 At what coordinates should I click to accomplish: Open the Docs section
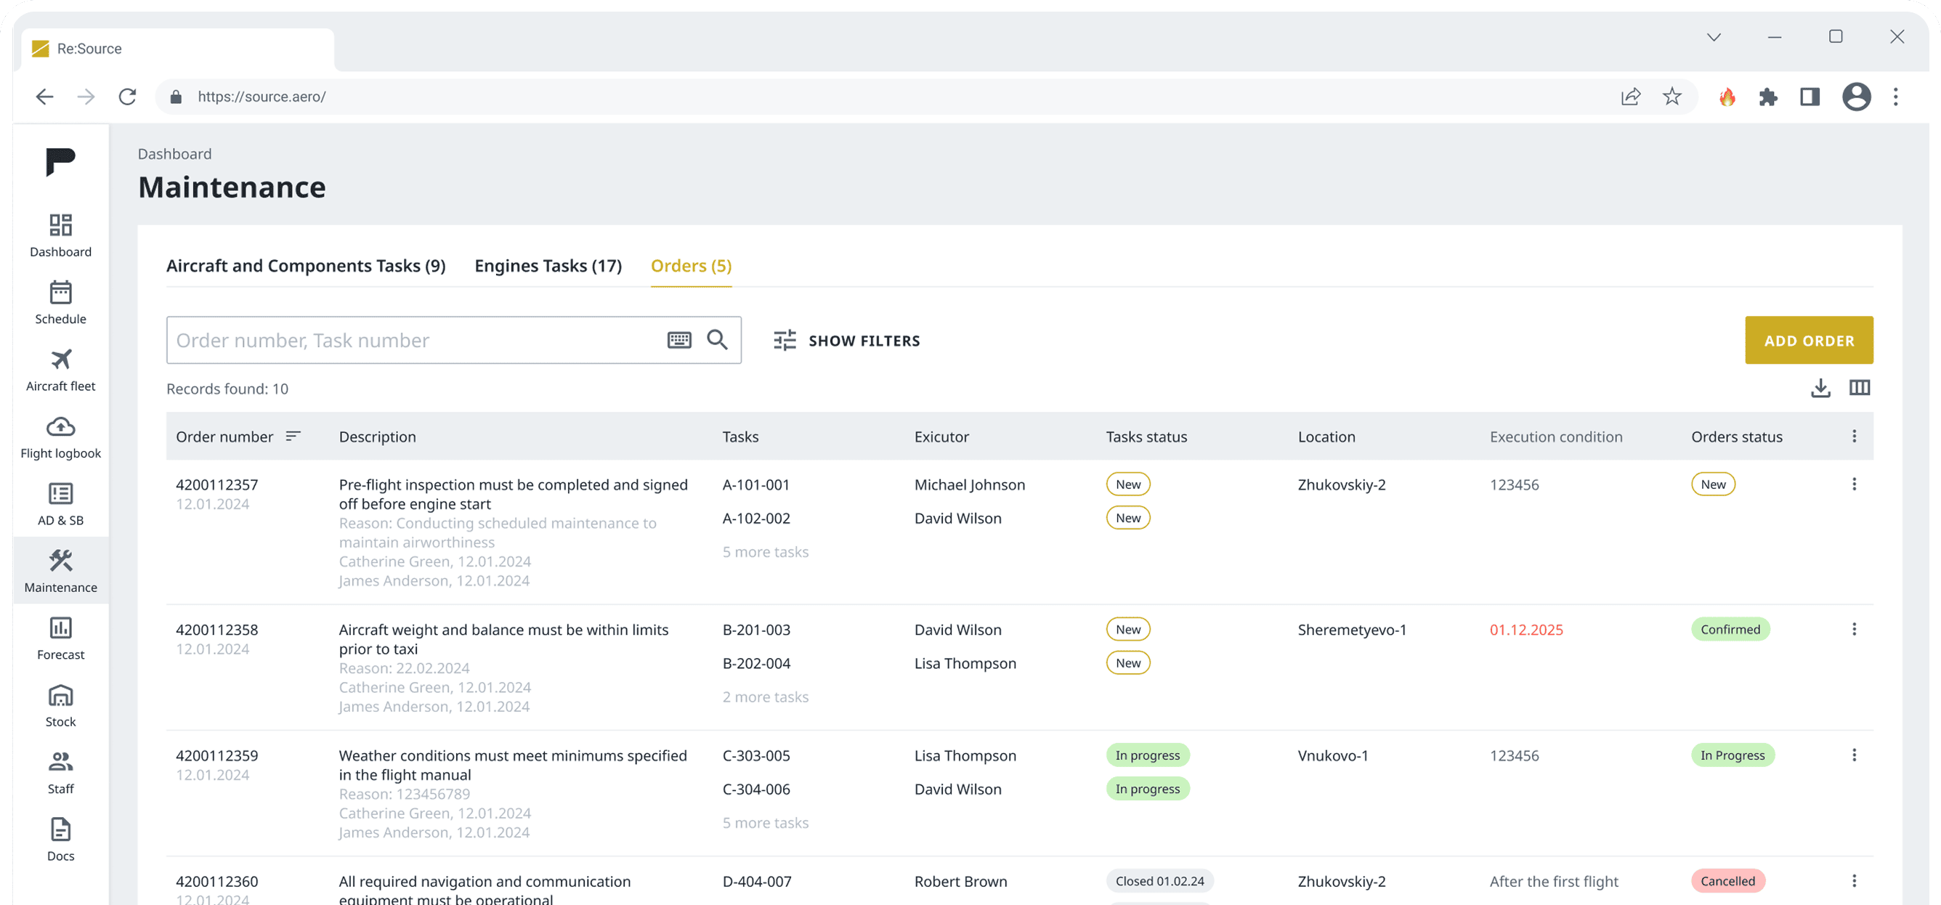coord(60,839)
